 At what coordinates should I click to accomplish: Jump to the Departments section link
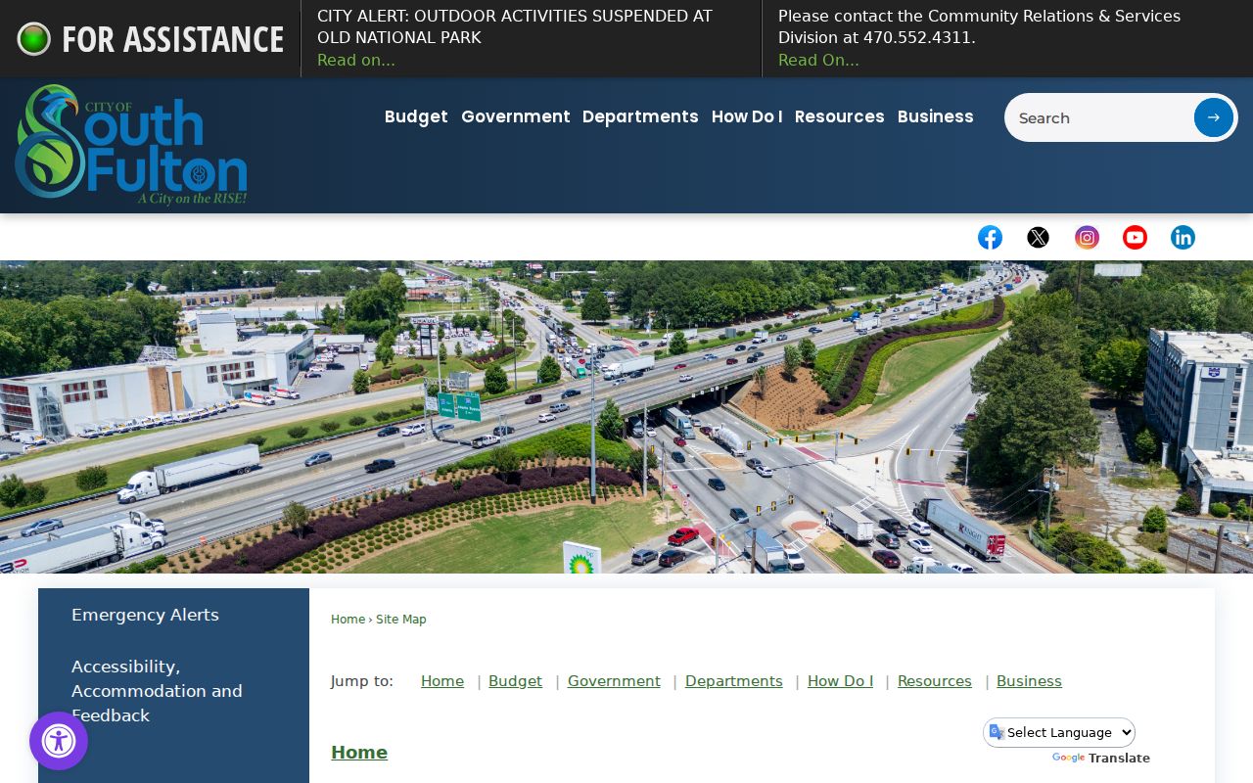734,681
